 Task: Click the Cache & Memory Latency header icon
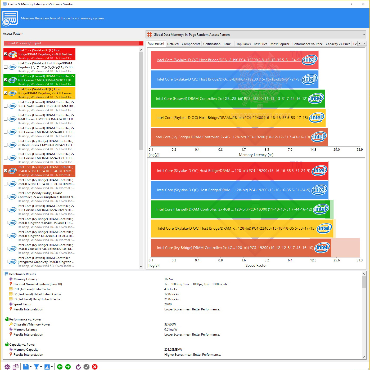click(10, 18)
